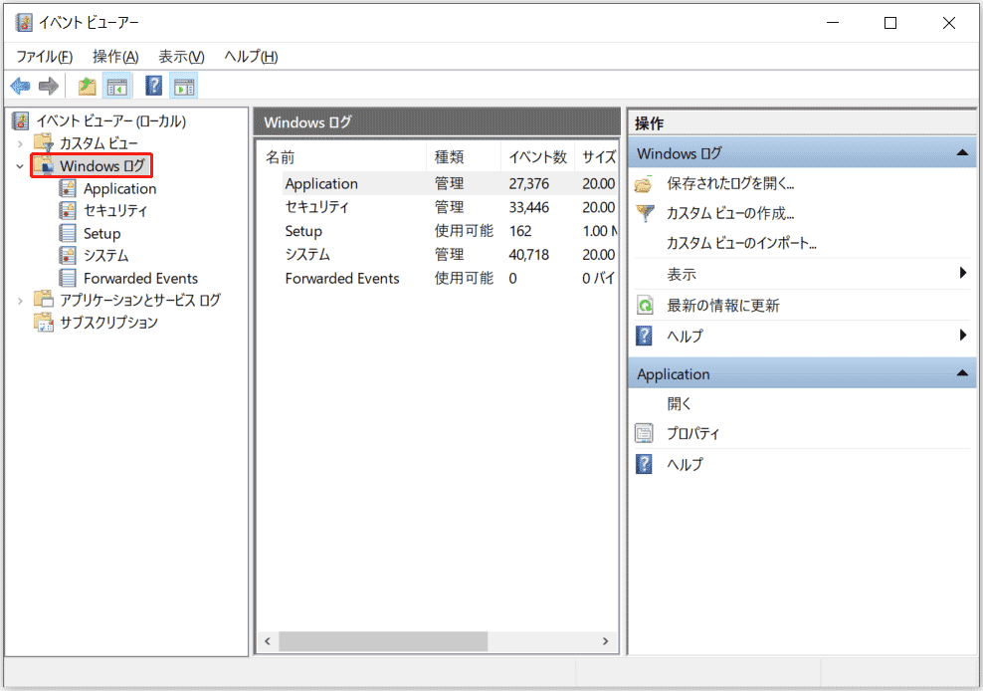Collapse the Windows ログ tree node

pyautogui.click(x=20, y=166)
